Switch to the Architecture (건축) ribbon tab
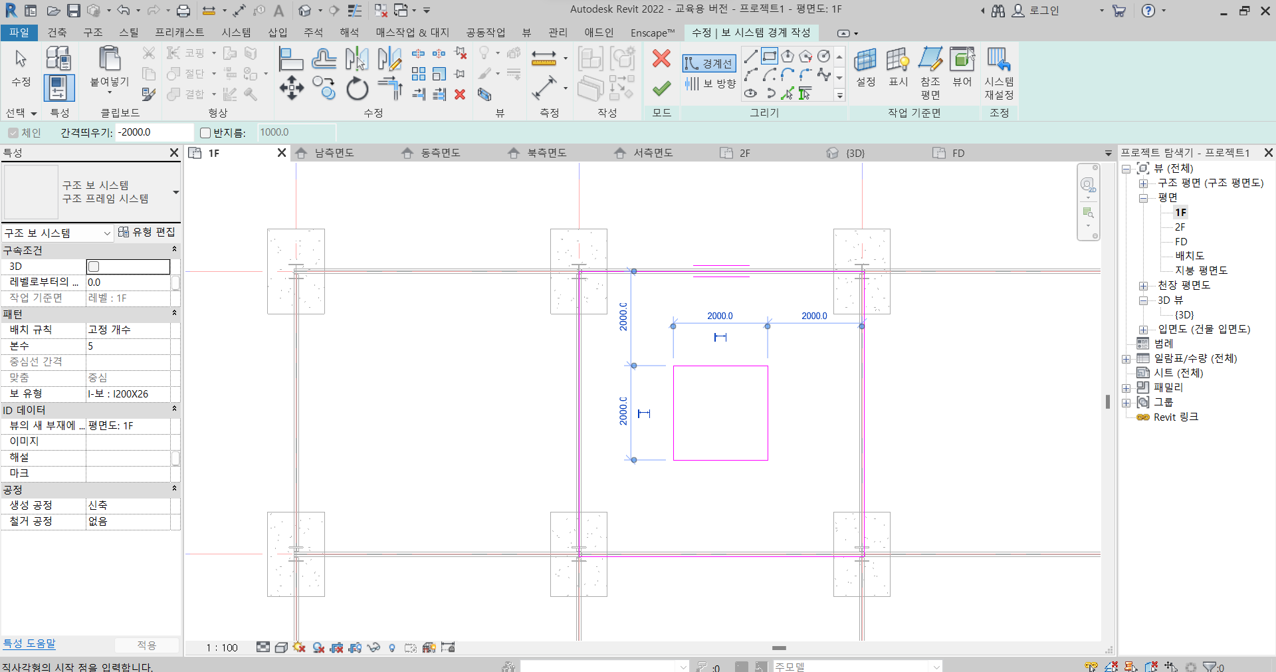Image resolution: width=1276 pixels, height=672 pixels. 57,33
